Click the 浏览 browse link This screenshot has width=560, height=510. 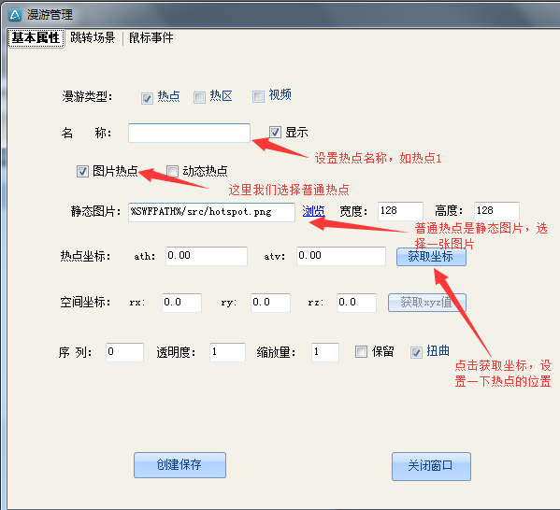pos(313,211)
